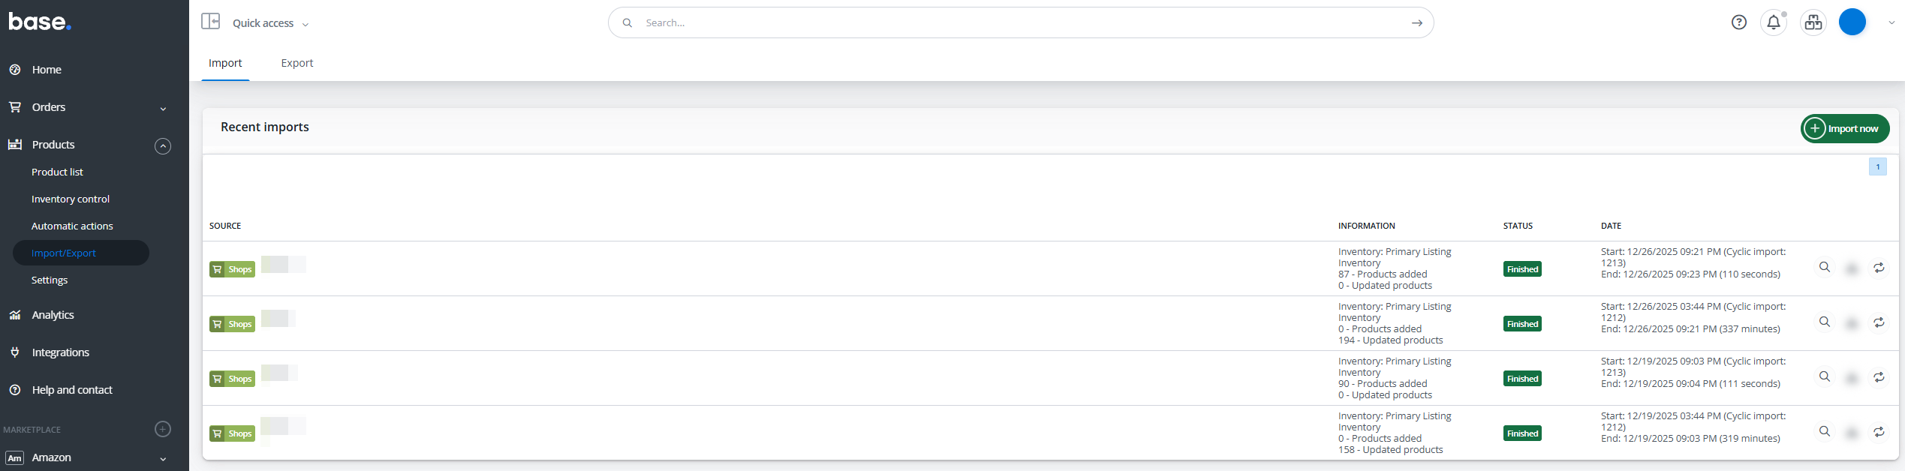Select the Import tab

tap(225, 63)
